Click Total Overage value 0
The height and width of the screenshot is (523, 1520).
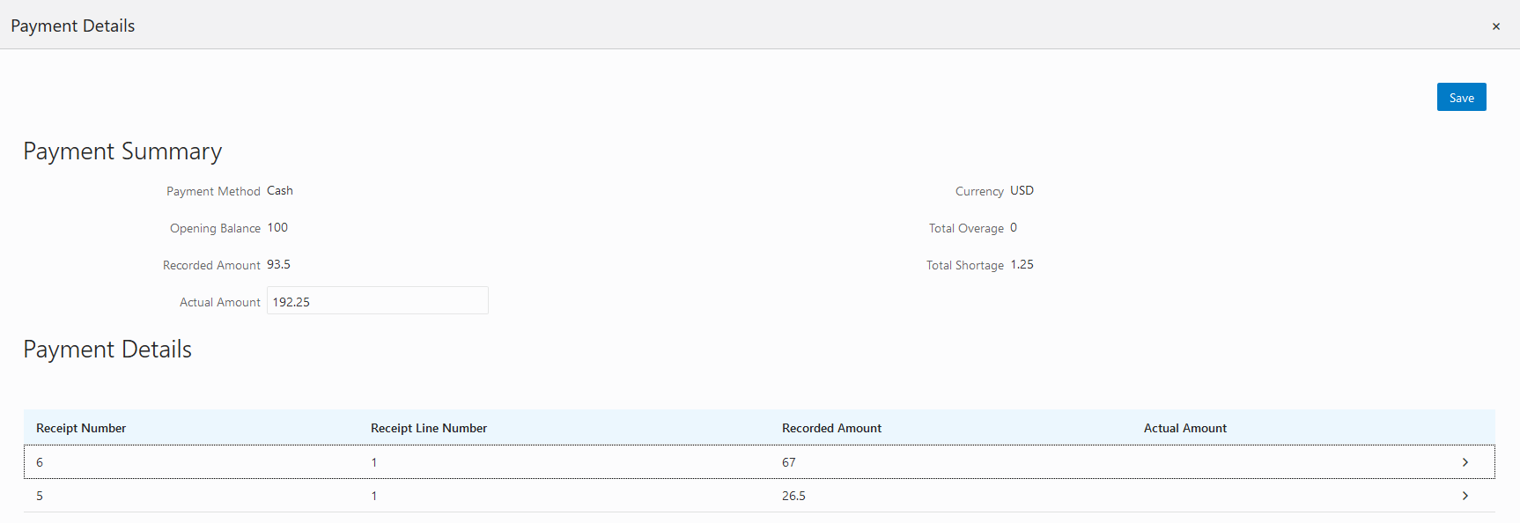[x=1014, y=227]
